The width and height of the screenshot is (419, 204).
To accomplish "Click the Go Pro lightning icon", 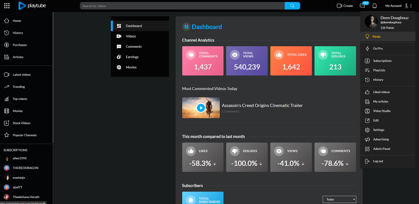I will pyautogui.click(x=367, y=49).
